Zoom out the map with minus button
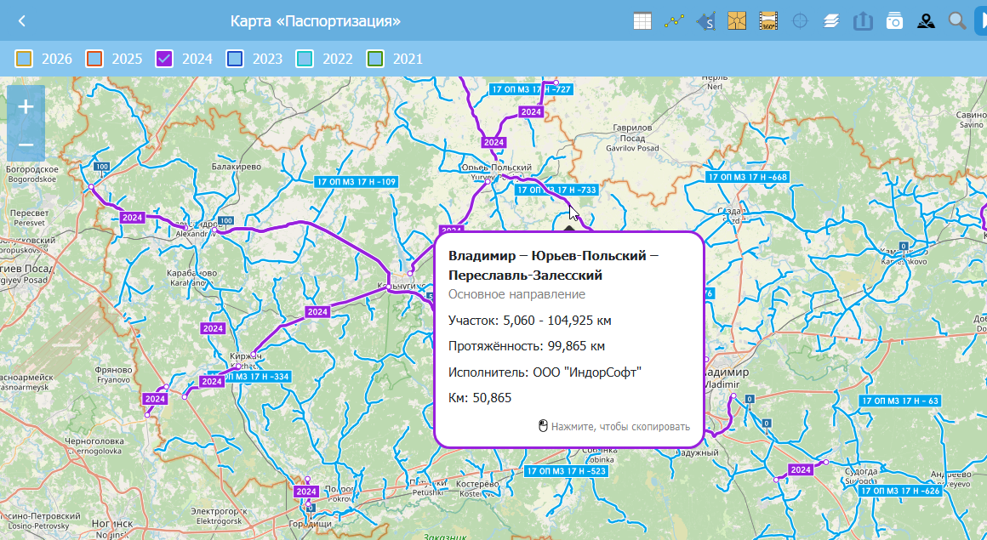987x540 pixels. click(26, 145)
